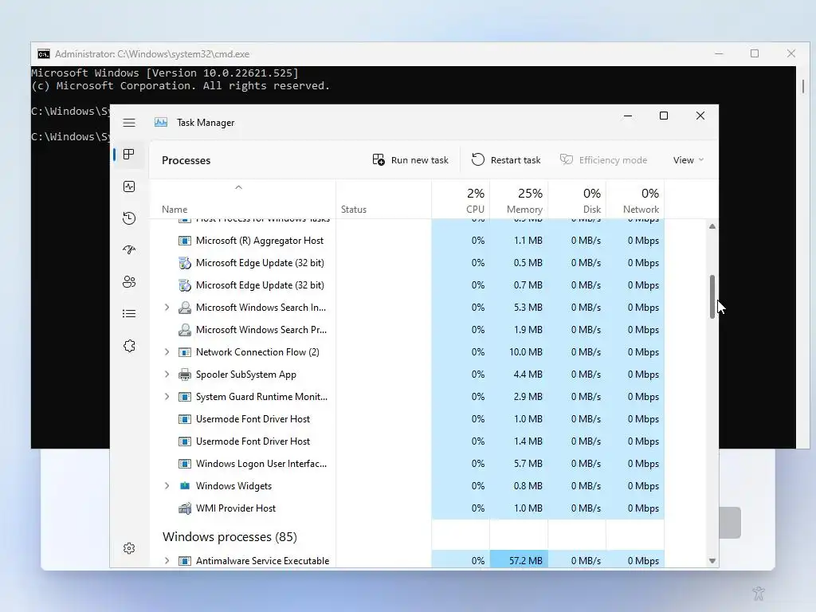Click the scroll down arrow in process list
The width and height of the screenshot is (816, 612).
(712, 560)
